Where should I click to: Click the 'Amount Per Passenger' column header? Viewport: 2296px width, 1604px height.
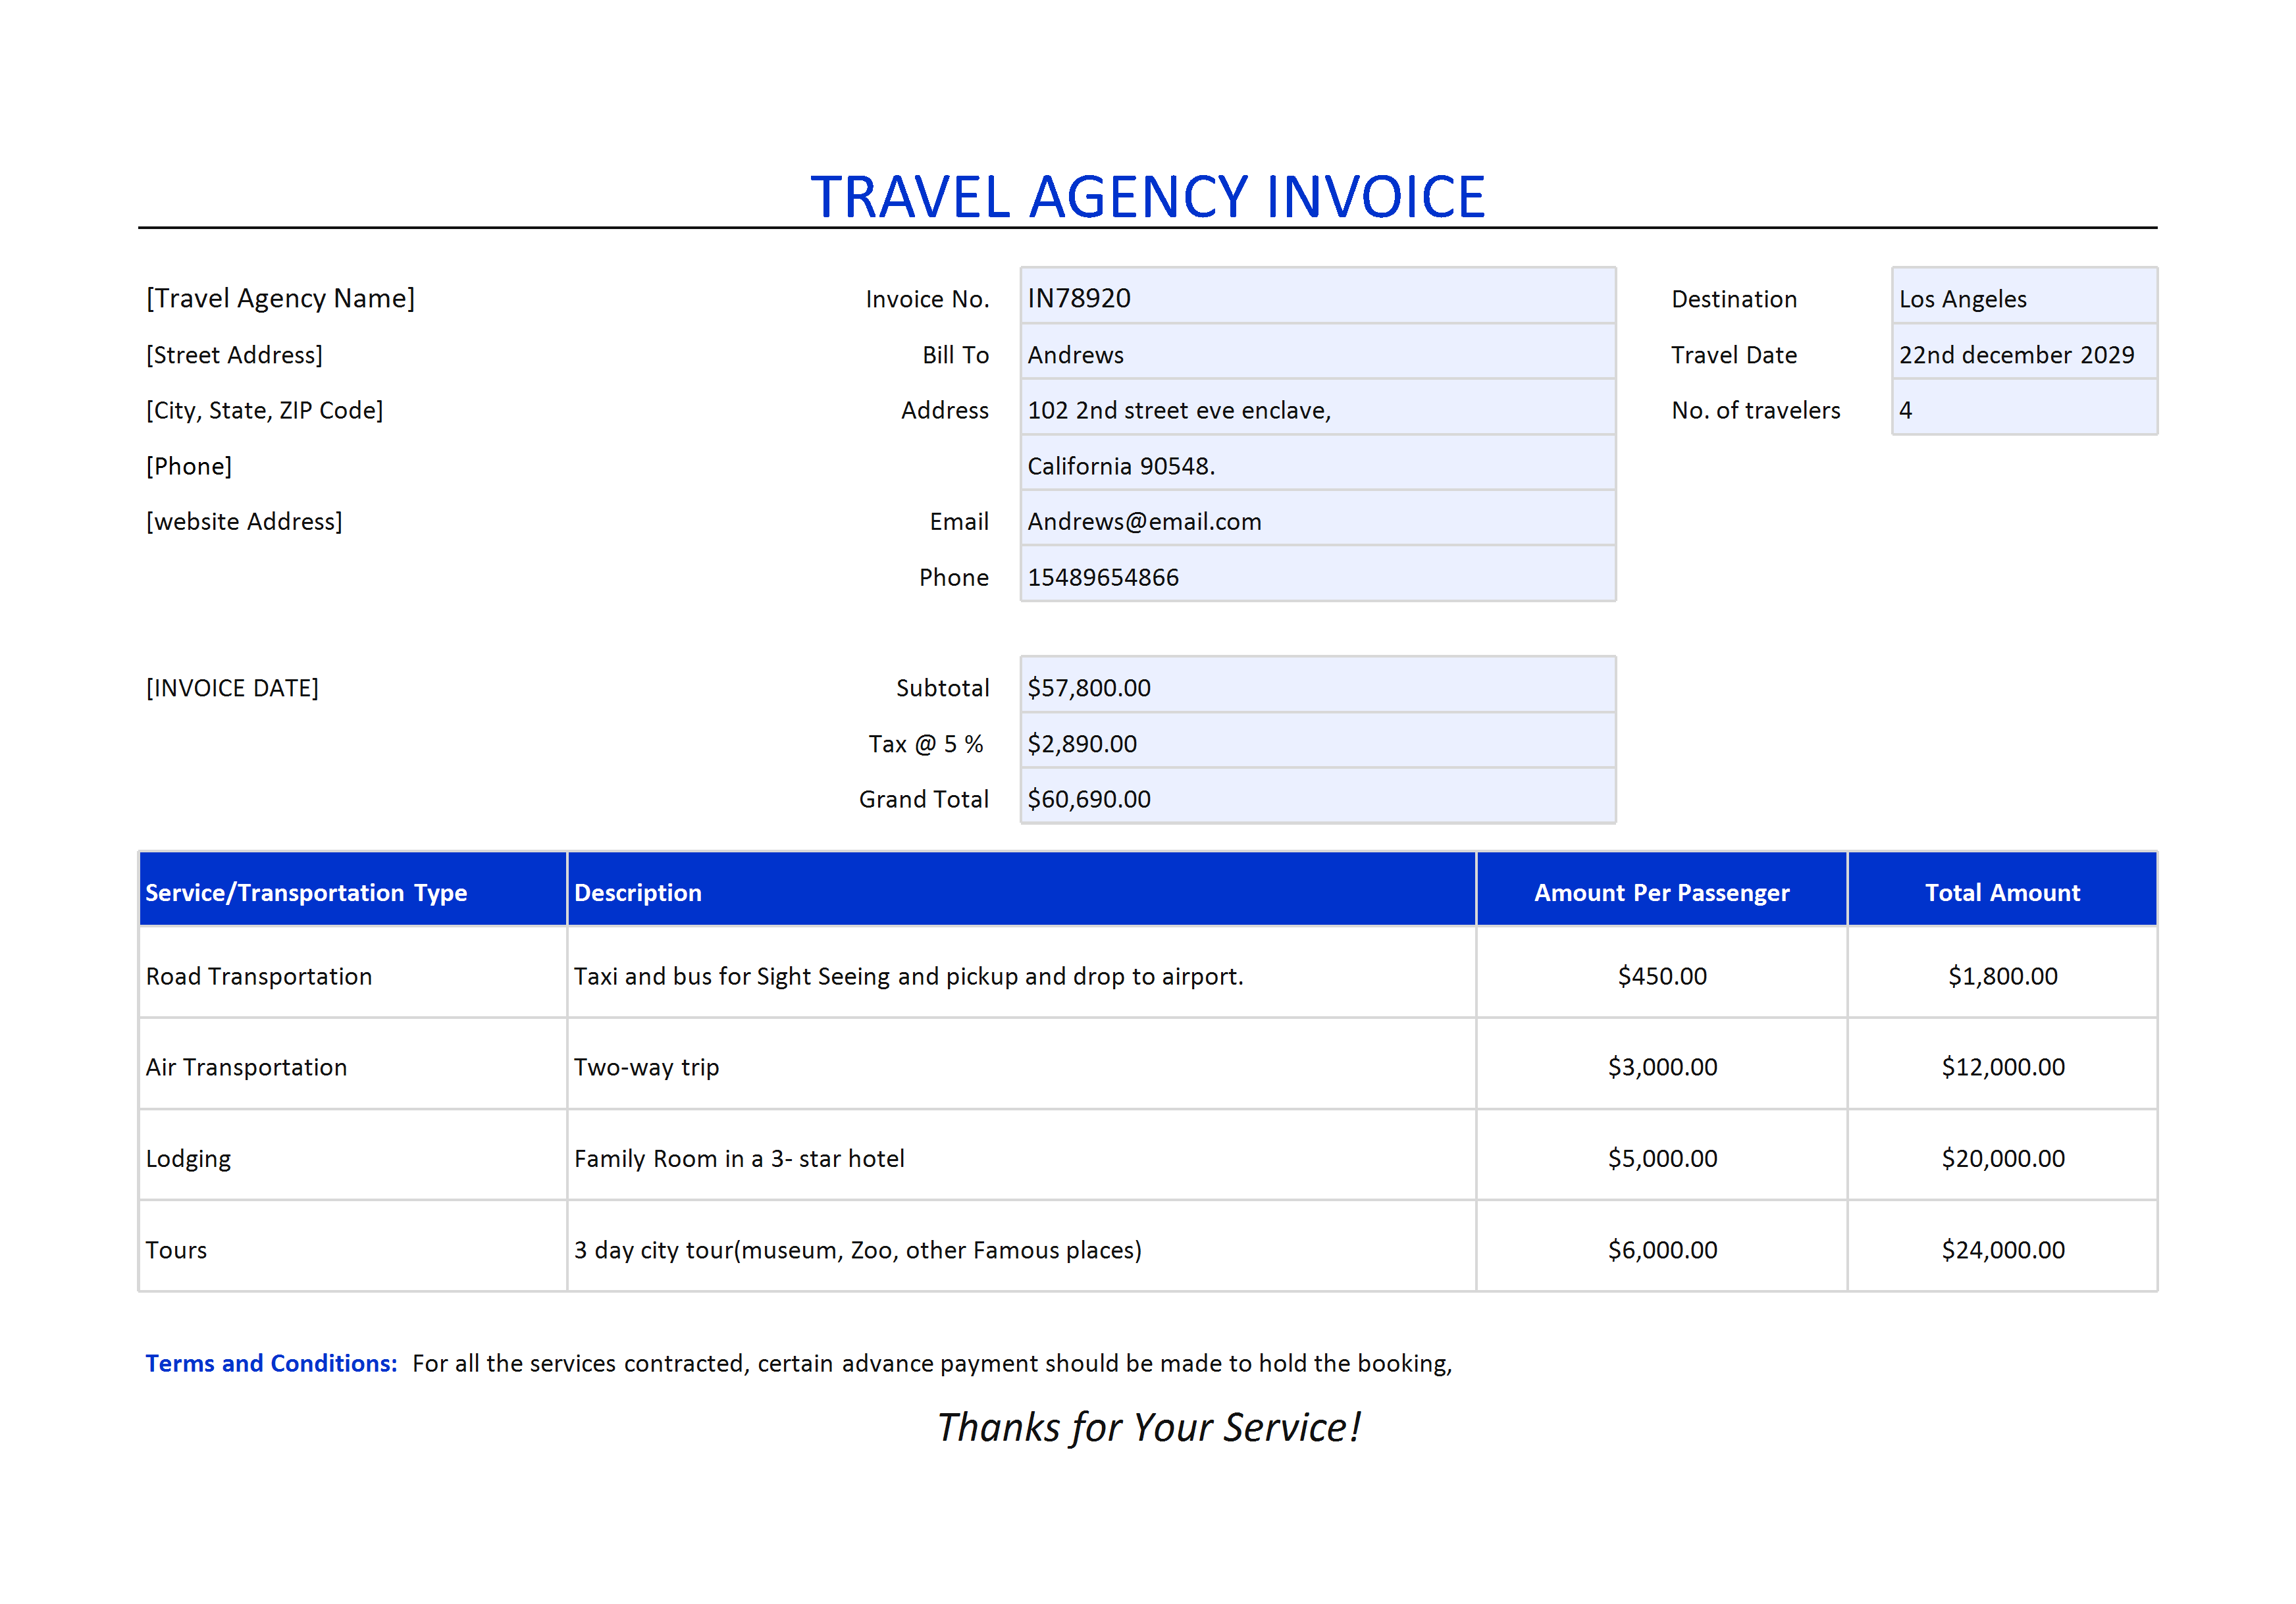point(1662,889)
